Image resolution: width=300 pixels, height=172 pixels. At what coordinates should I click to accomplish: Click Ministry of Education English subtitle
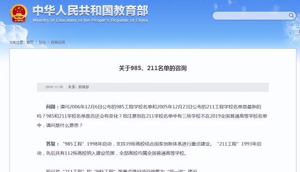[90, 20]
